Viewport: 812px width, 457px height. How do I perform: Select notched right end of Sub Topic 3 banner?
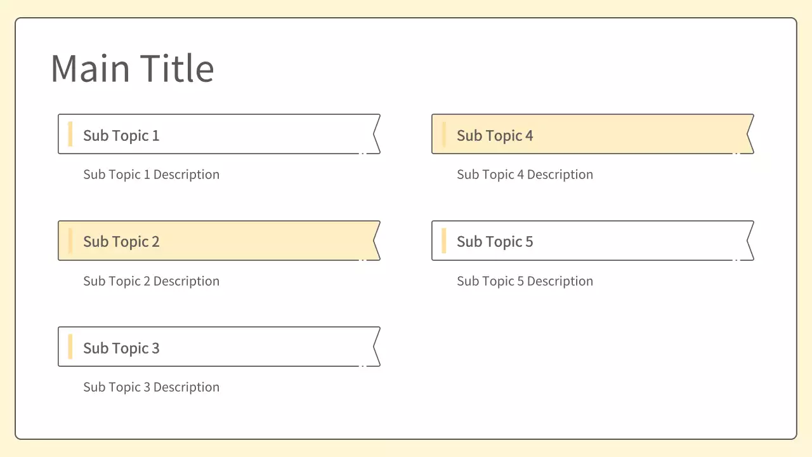[x=373, y=347]
